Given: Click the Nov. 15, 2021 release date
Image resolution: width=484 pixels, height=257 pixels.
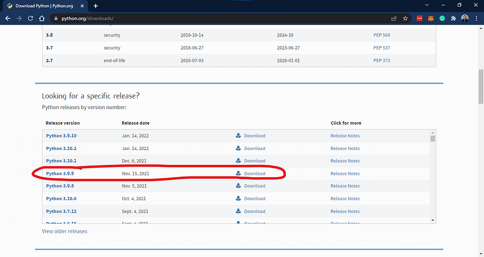Looking at the screenshot, I should pos(135,174).
